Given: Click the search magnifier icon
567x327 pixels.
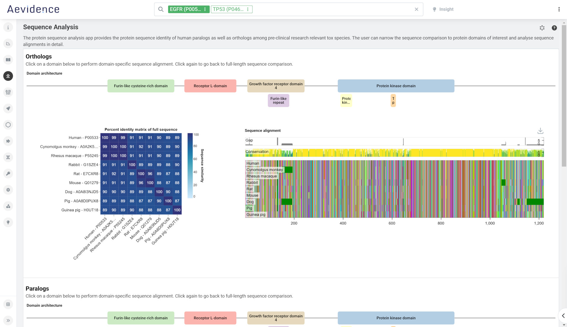Looking at the screenshot, I should pos(161,9).
